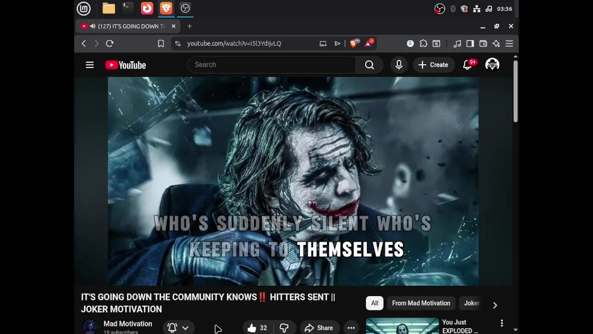Screen dimensions: 593x334
Task: Open the Brave main hamburger menu
Action: (x=509, y=44)
